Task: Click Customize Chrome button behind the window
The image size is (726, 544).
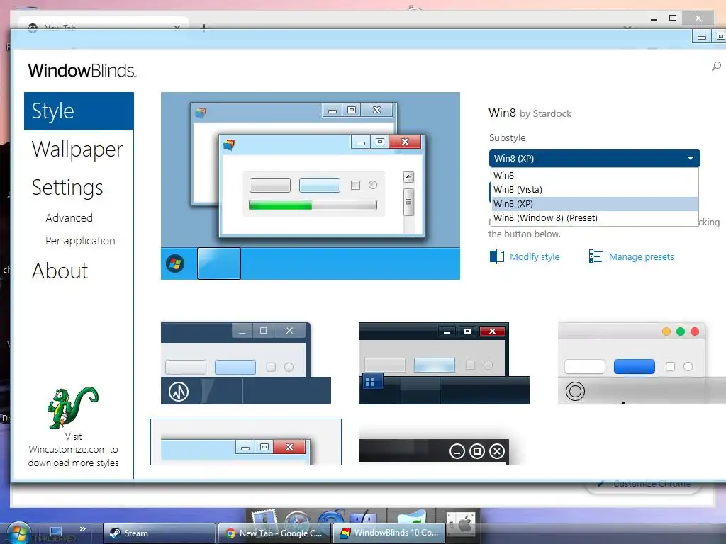Action: click(644, 484)
